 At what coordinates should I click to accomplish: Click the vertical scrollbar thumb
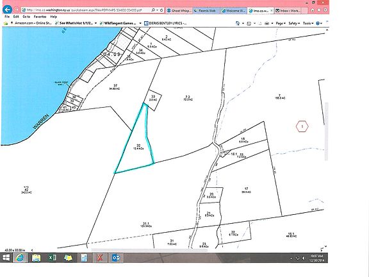[x=327, y=132]
